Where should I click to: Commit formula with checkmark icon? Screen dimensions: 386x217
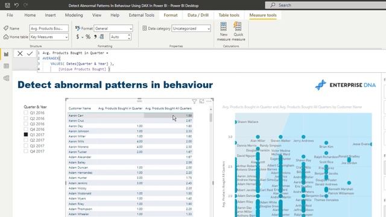pos(30,54)
